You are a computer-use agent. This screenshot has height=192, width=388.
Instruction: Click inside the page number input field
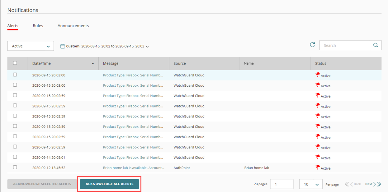point(282,184)
